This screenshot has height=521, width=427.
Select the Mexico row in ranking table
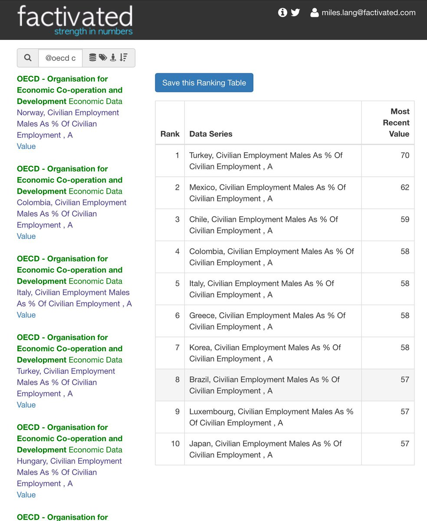pos(285,193)
